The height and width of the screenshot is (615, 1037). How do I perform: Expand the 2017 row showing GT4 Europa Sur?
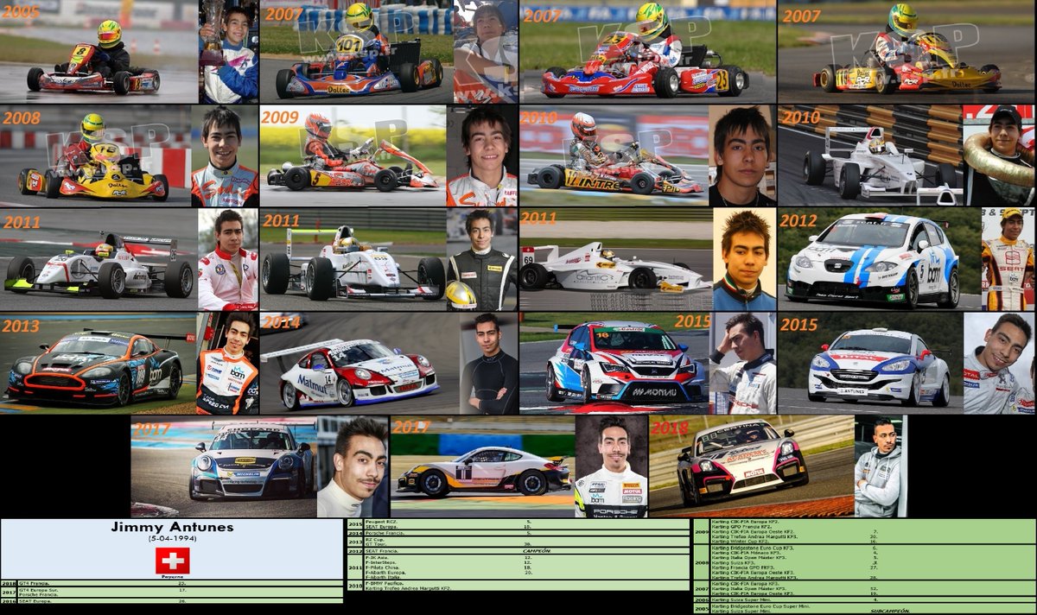click(x=39, y=589)
